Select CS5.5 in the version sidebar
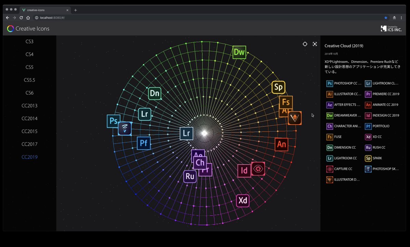The width and height of the screenshot is (410, 247). click(29, 80)
